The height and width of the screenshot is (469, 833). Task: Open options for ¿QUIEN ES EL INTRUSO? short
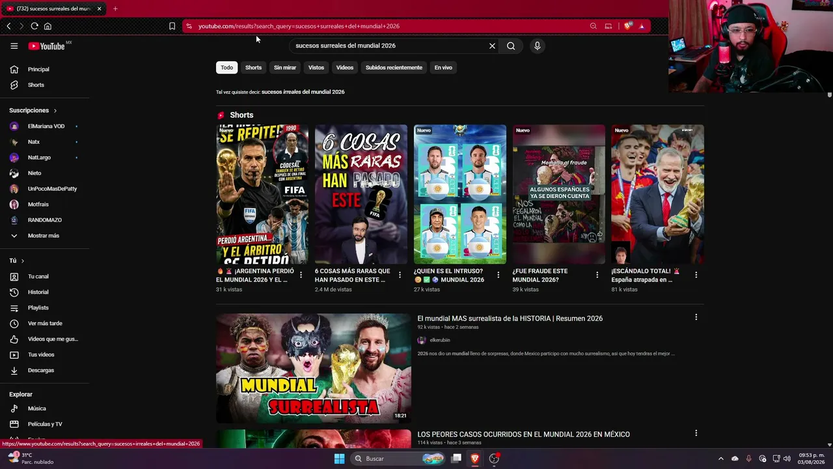(x=498, y=275)
